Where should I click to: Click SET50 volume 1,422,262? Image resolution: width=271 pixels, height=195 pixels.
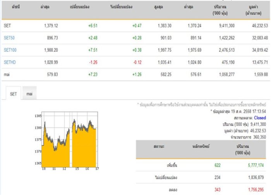[x=227, y=38]
